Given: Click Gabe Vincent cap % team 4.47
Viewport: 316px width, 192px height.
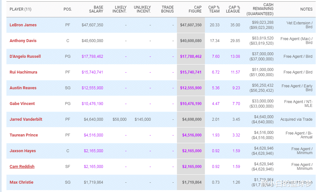Looking at the screenshot, I should [x=215, y=104].
